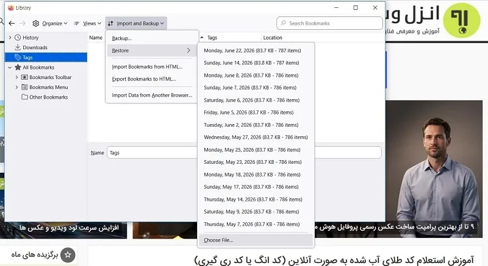Open the Views dropdown
488x266 pixels.
coord(88,23)
